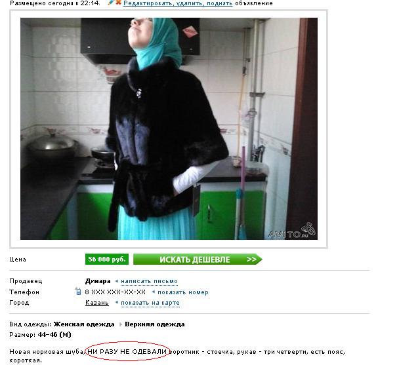Image resolution: width=420 pixels, height=365 pixels.
Task: Click the arrow before 'показать номер'
Action: coord(154,292)
